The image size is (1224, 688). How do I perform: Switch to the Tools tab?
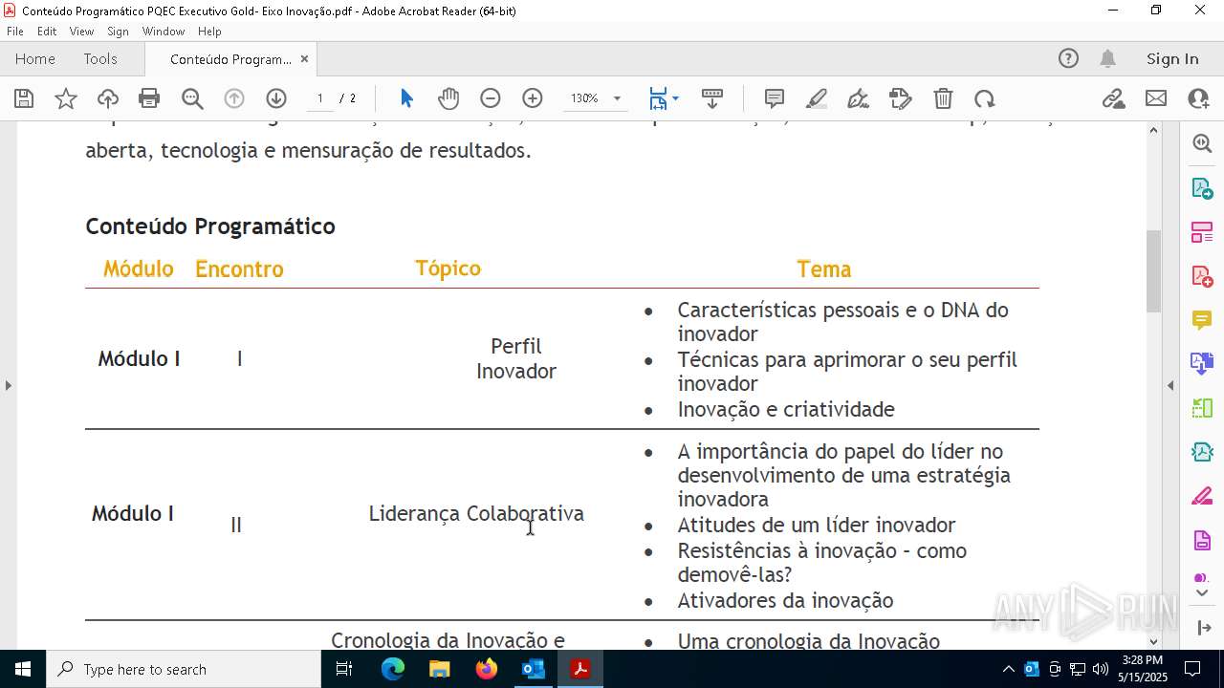[100, 58]
